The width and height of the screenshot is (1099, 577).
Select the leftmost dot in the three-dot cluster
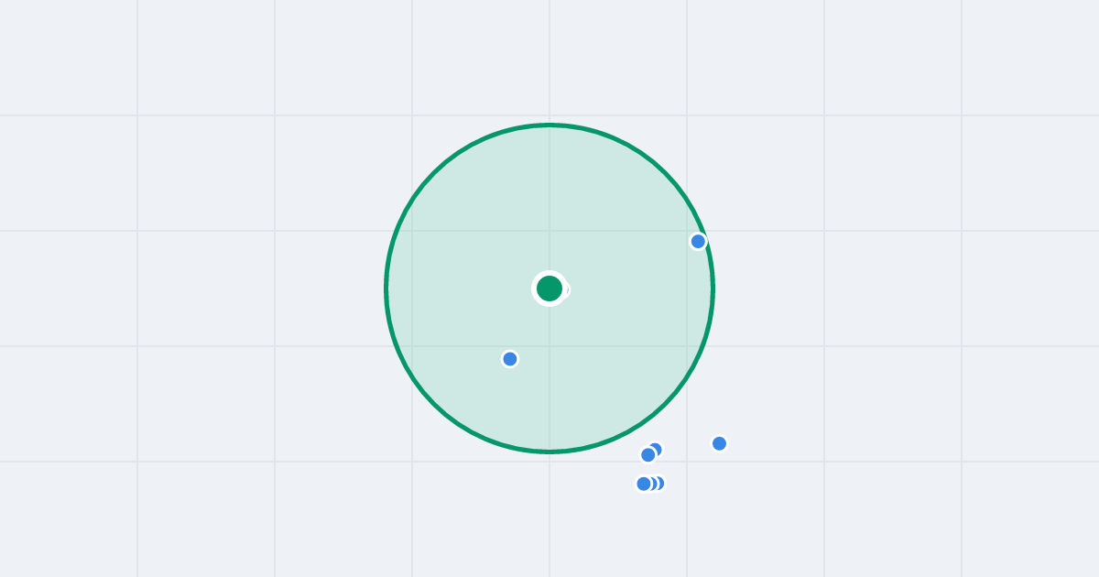click(x=644, y=484)
